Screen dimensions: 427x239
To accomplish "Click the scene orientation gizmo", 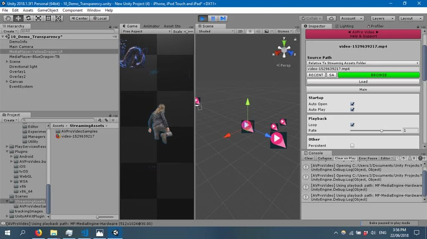I will [284, 49].
